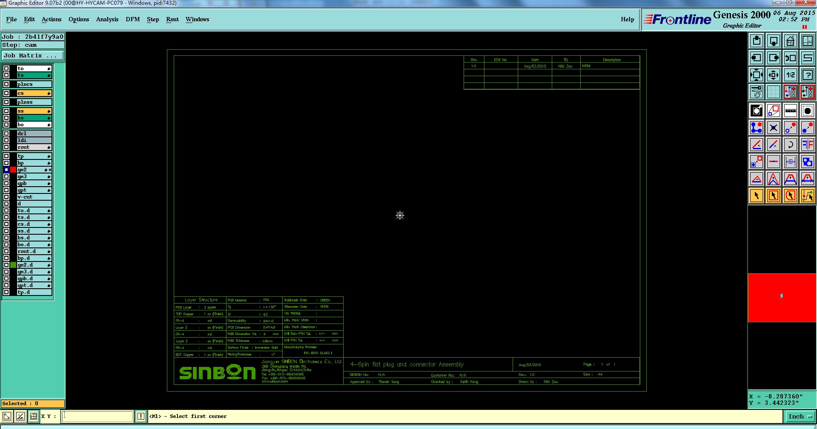Open the Analysis menu
The width and height of the screenshot is (817, 429).
pyautogui.click(x=107, y=19)
